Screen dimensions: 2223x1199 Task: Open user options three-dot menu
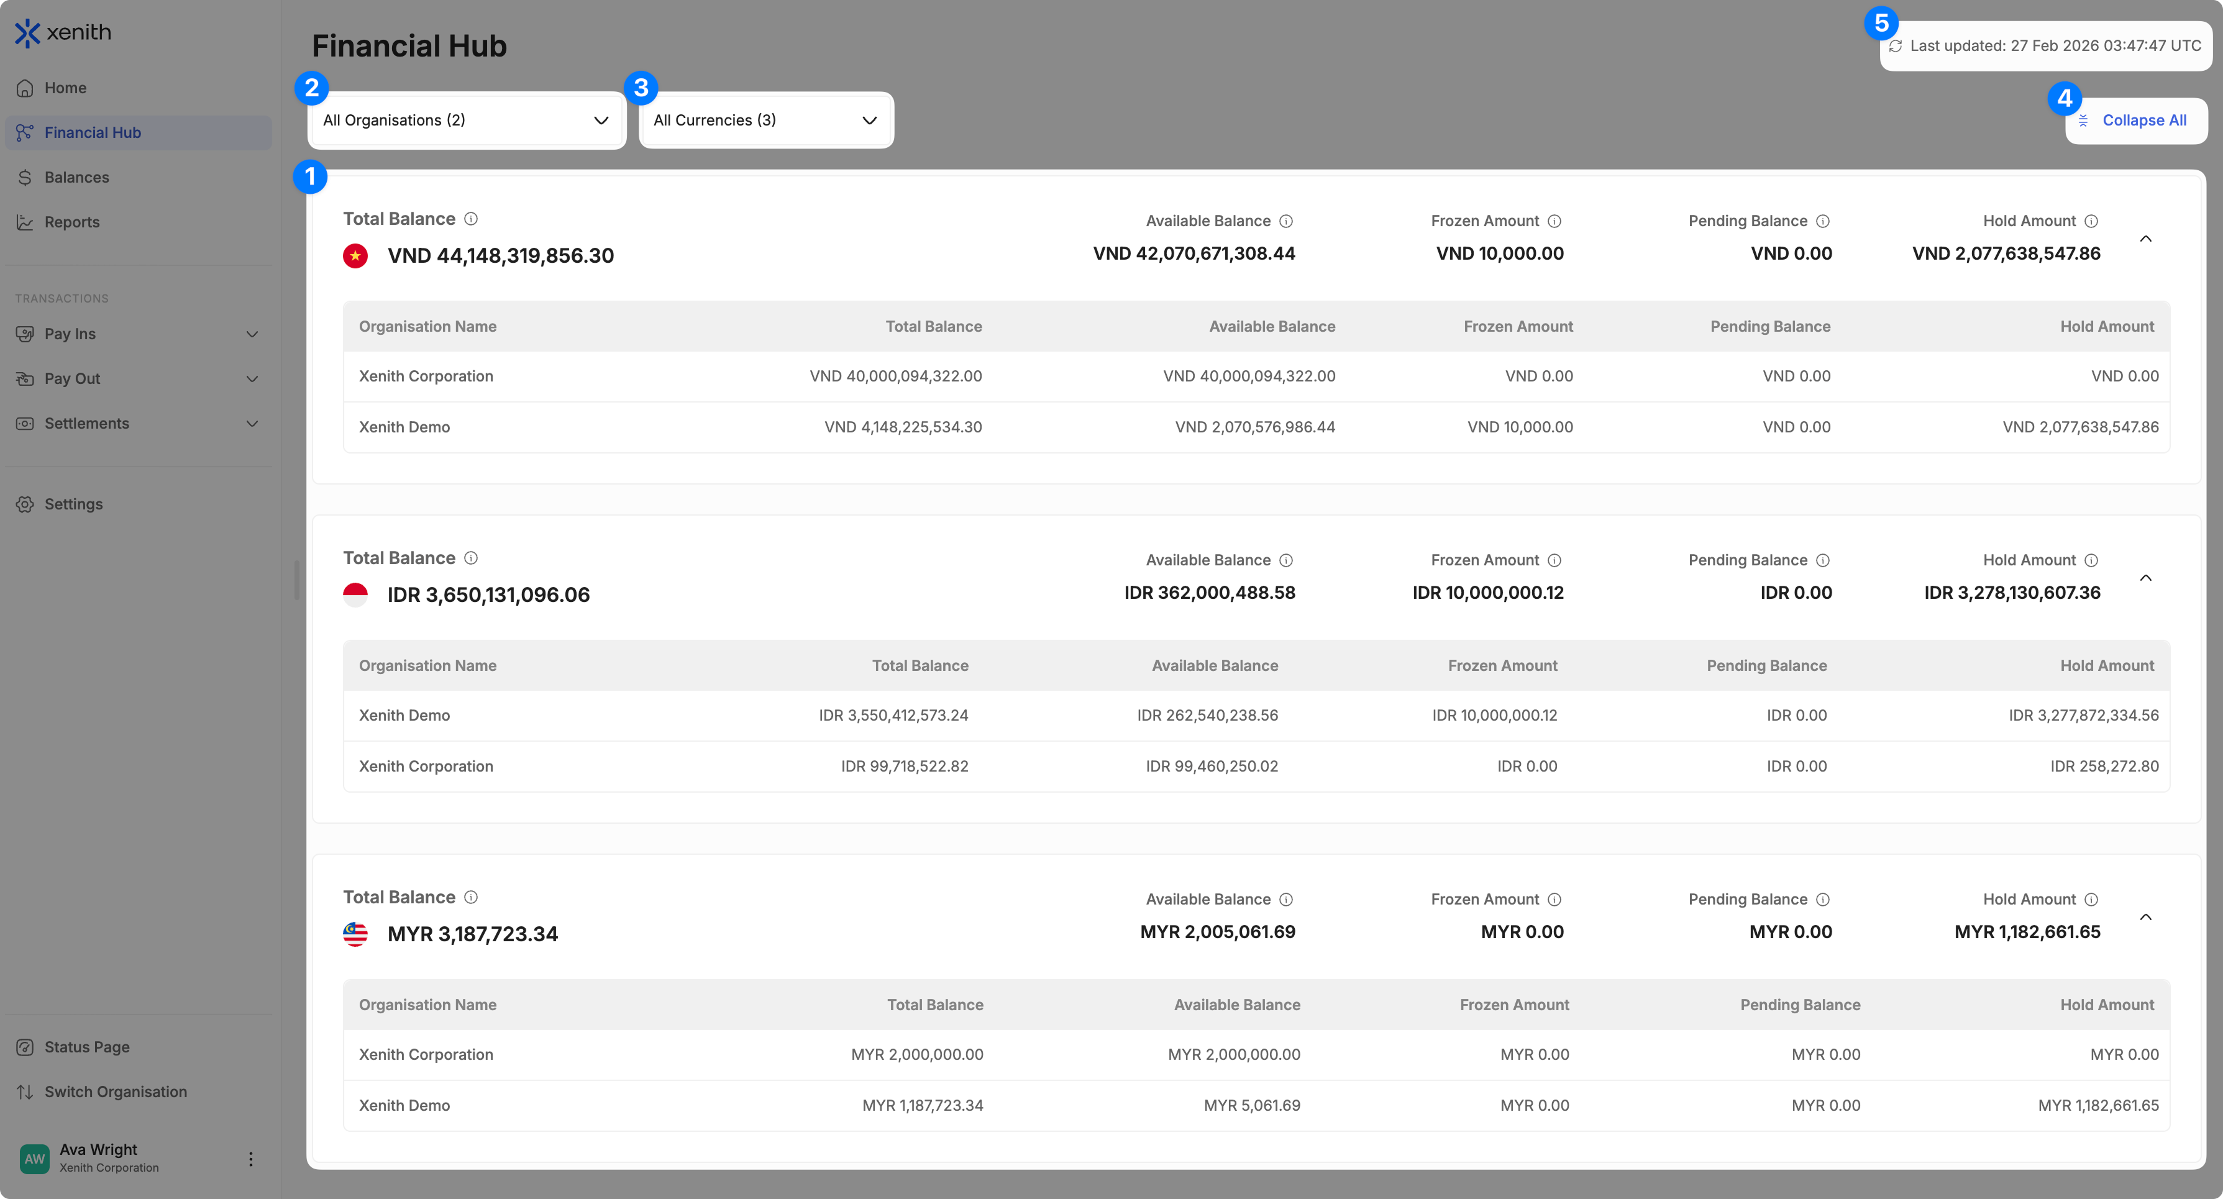pos(251,1159)
